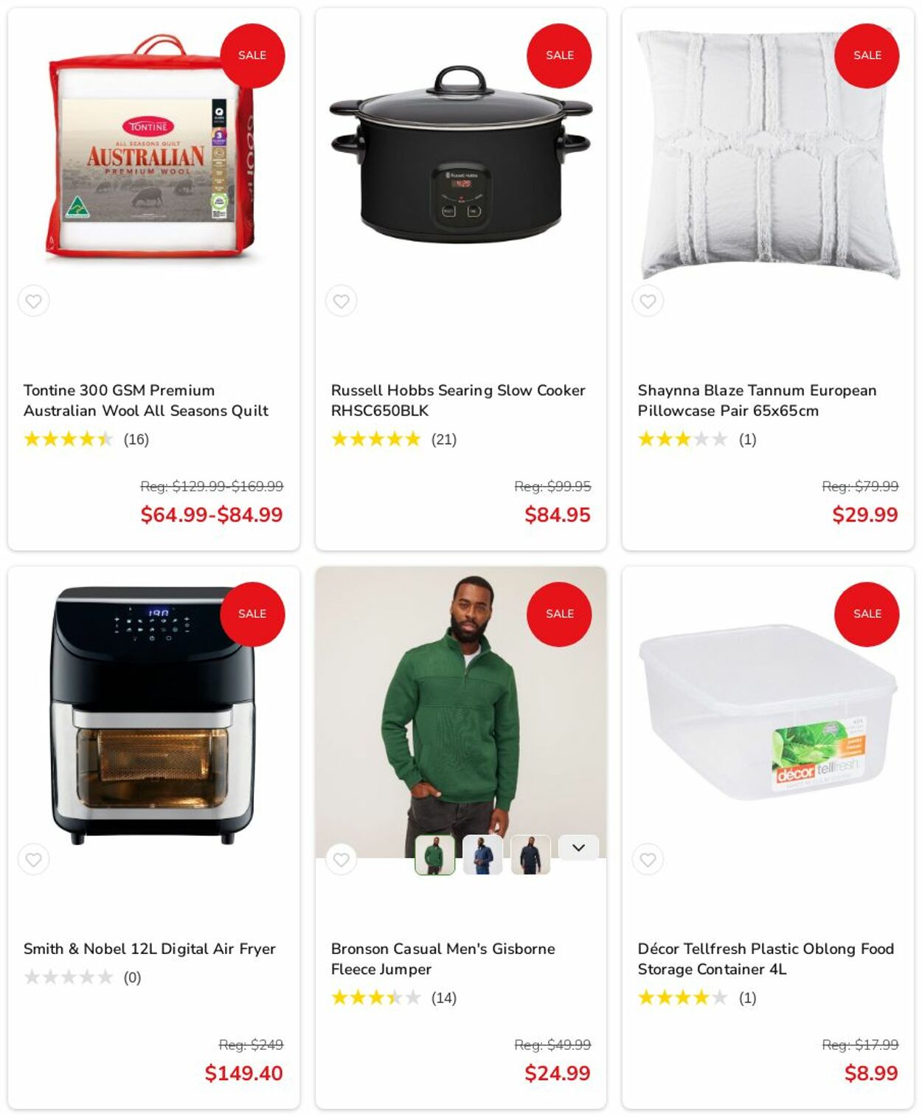Add Russell Hobbs Slow Cooker to wishlist heart
The height and width of the screenshot is (1117, 922).
click(341, 301)
